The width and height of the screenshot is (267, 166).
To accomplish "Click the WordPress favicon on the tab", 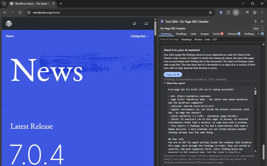I will tap(12, 4).
